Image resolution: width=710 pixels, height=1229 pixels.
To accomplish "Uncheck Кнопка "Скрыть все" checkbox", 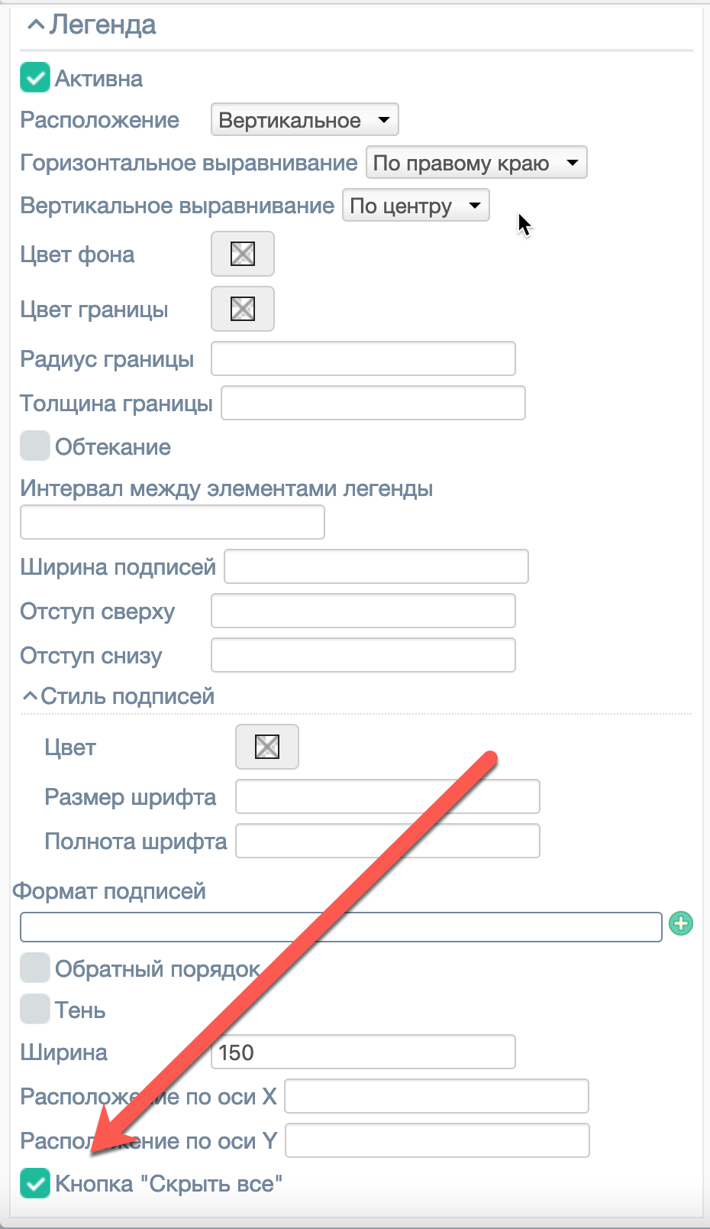I will point(35,1183).
